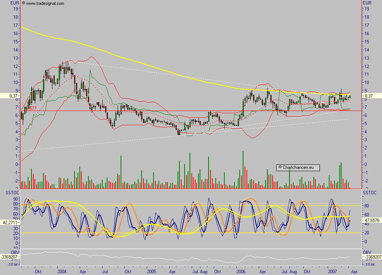Click the red 6,577 horizontal line label
The image size is (382, 275).
tap(31, 108)
